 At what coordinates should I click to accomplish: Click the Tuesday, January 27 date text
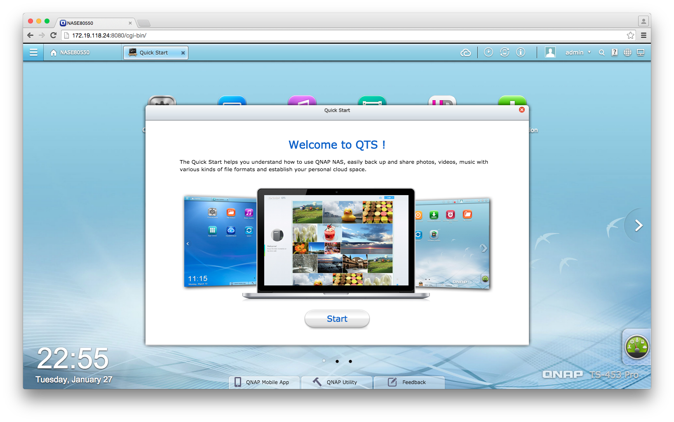click(x=74, y=380)
